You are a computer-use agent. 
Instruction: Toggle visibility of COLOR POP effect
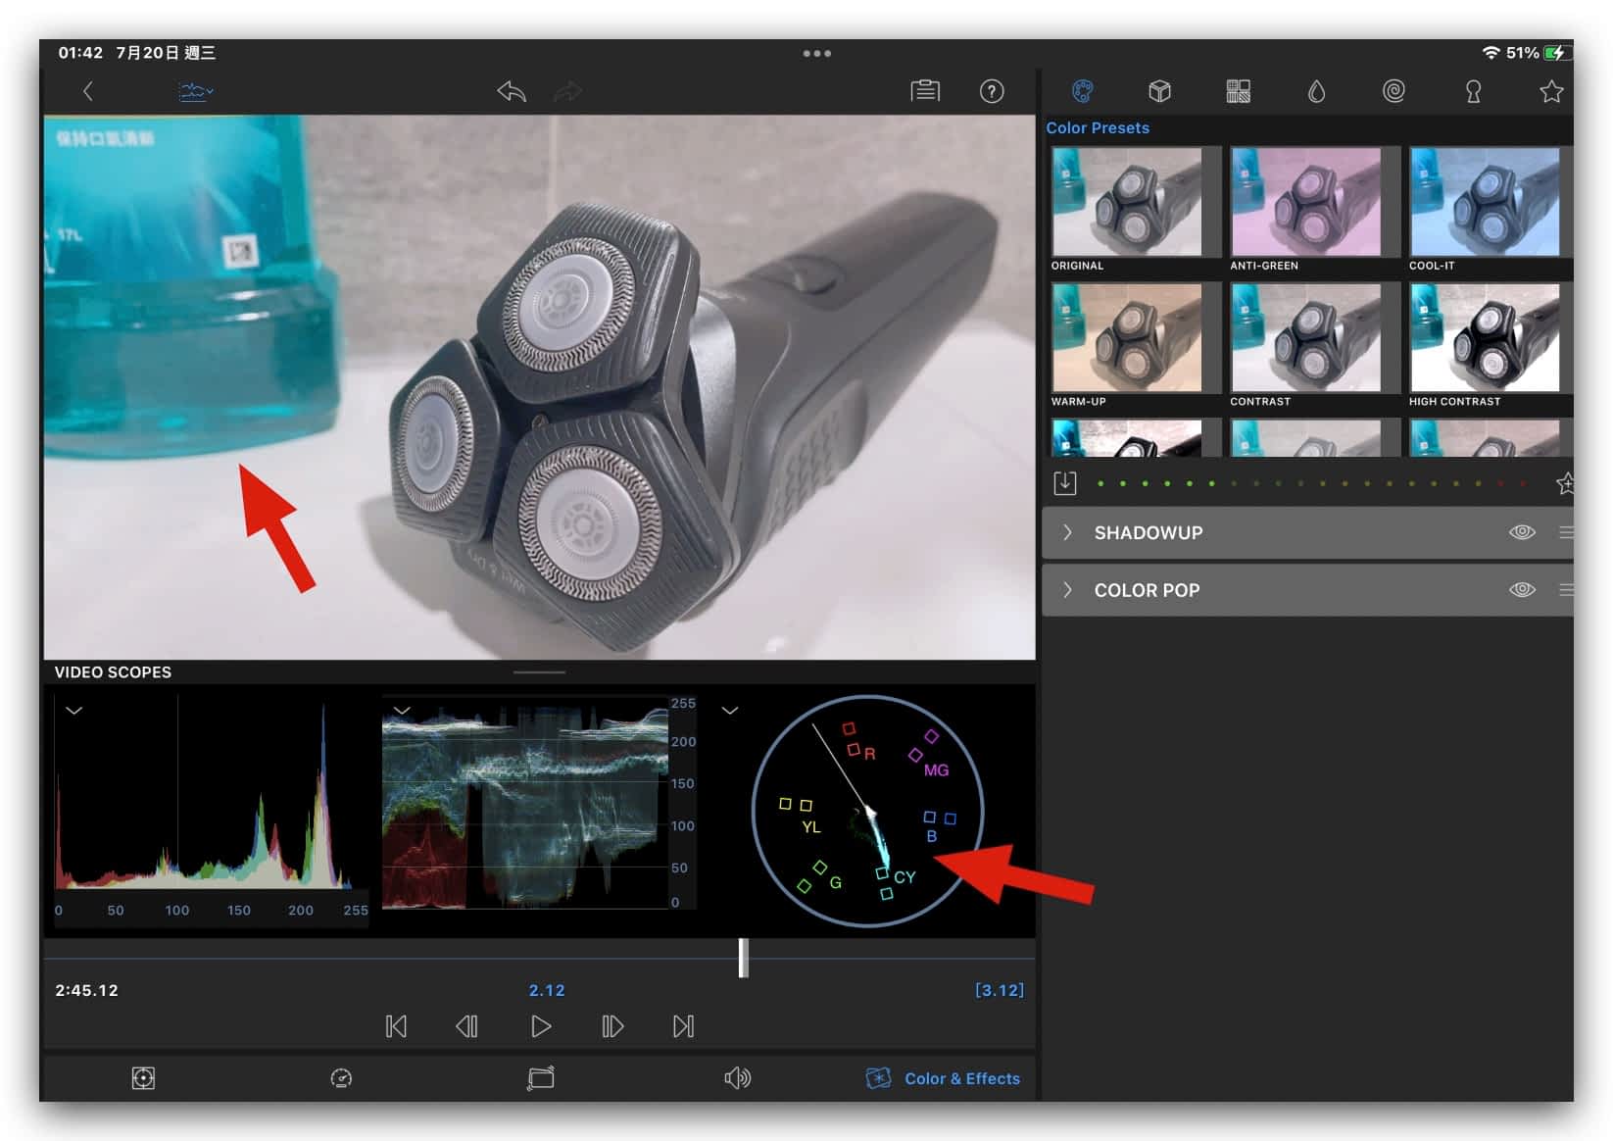click(x=1521, y=590)
